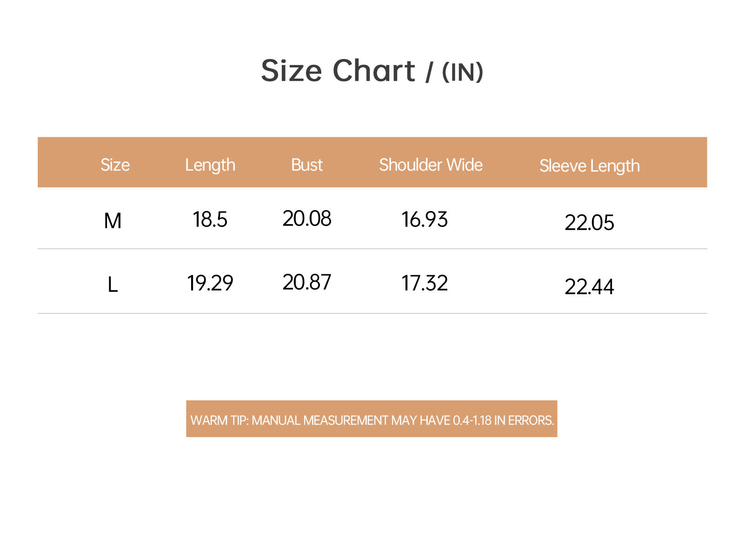Screen dimensions: 744x558
Task: Click the Bust column header
Action: click(307, 165)
